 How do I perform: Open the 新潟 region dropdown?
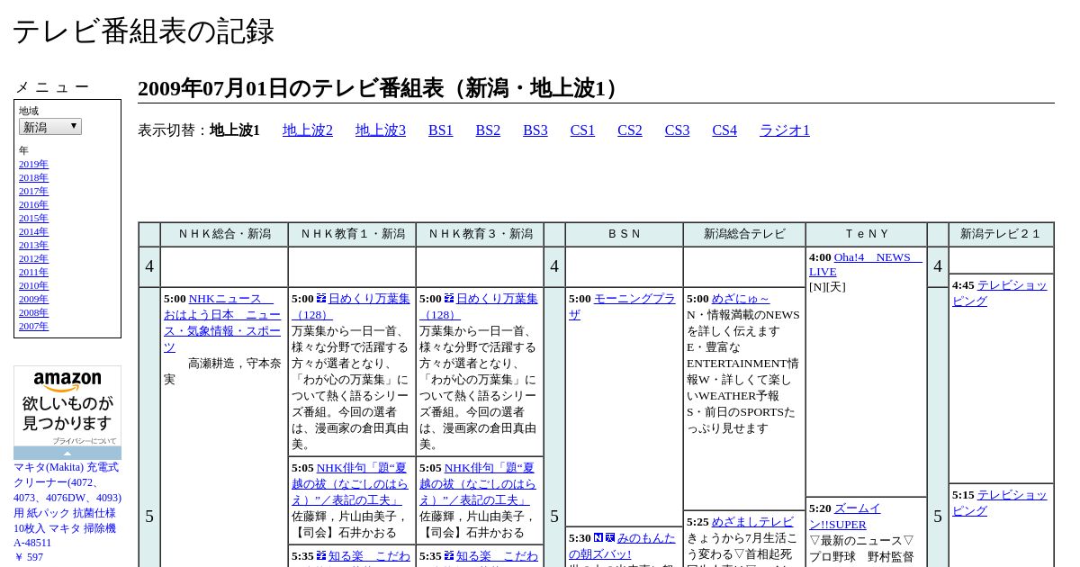[50, 127]
